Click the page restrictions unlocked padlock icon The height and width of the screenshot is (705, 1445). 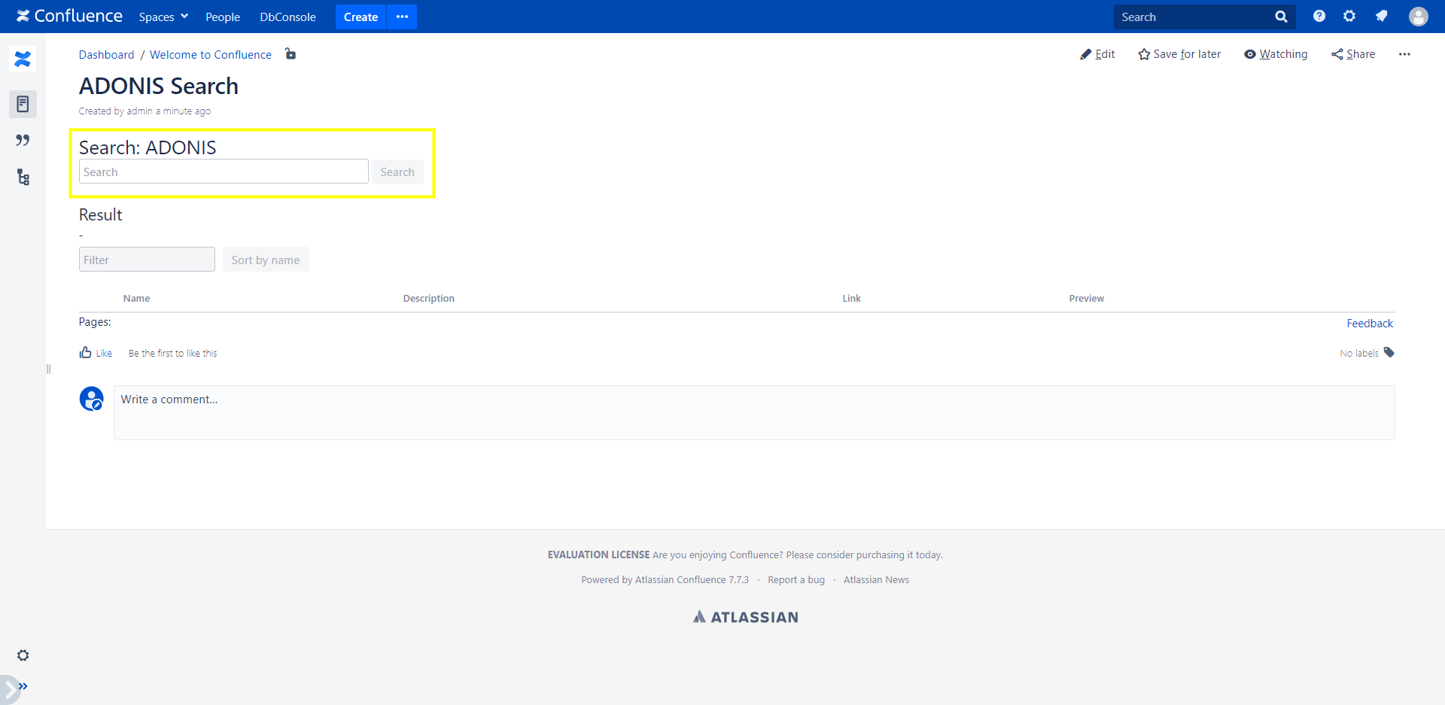coord(291,53)
